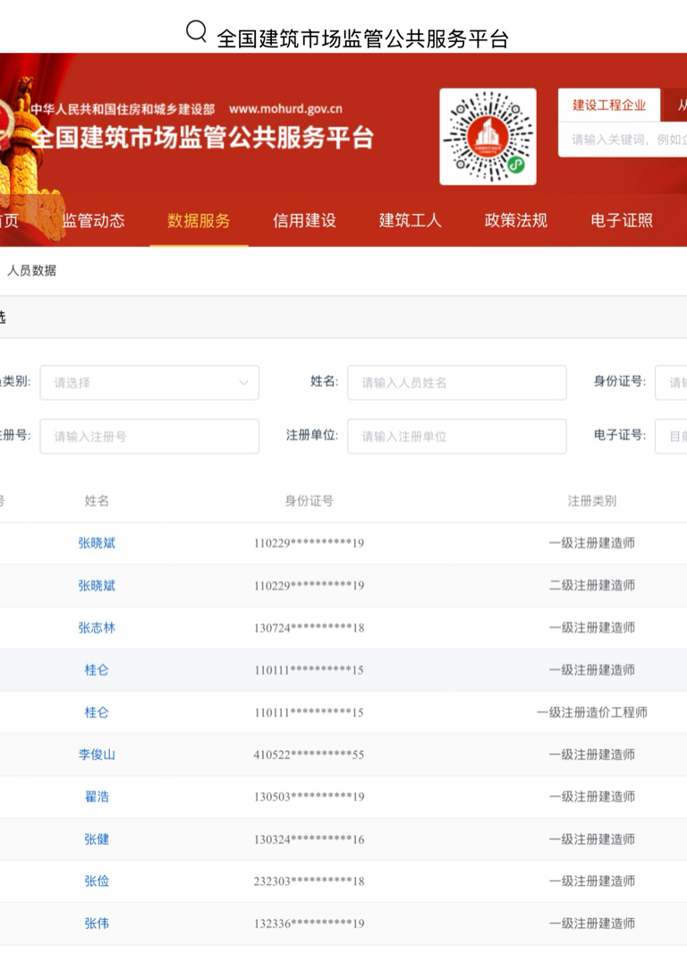Expand the 请选择 category dropdown

149,383
